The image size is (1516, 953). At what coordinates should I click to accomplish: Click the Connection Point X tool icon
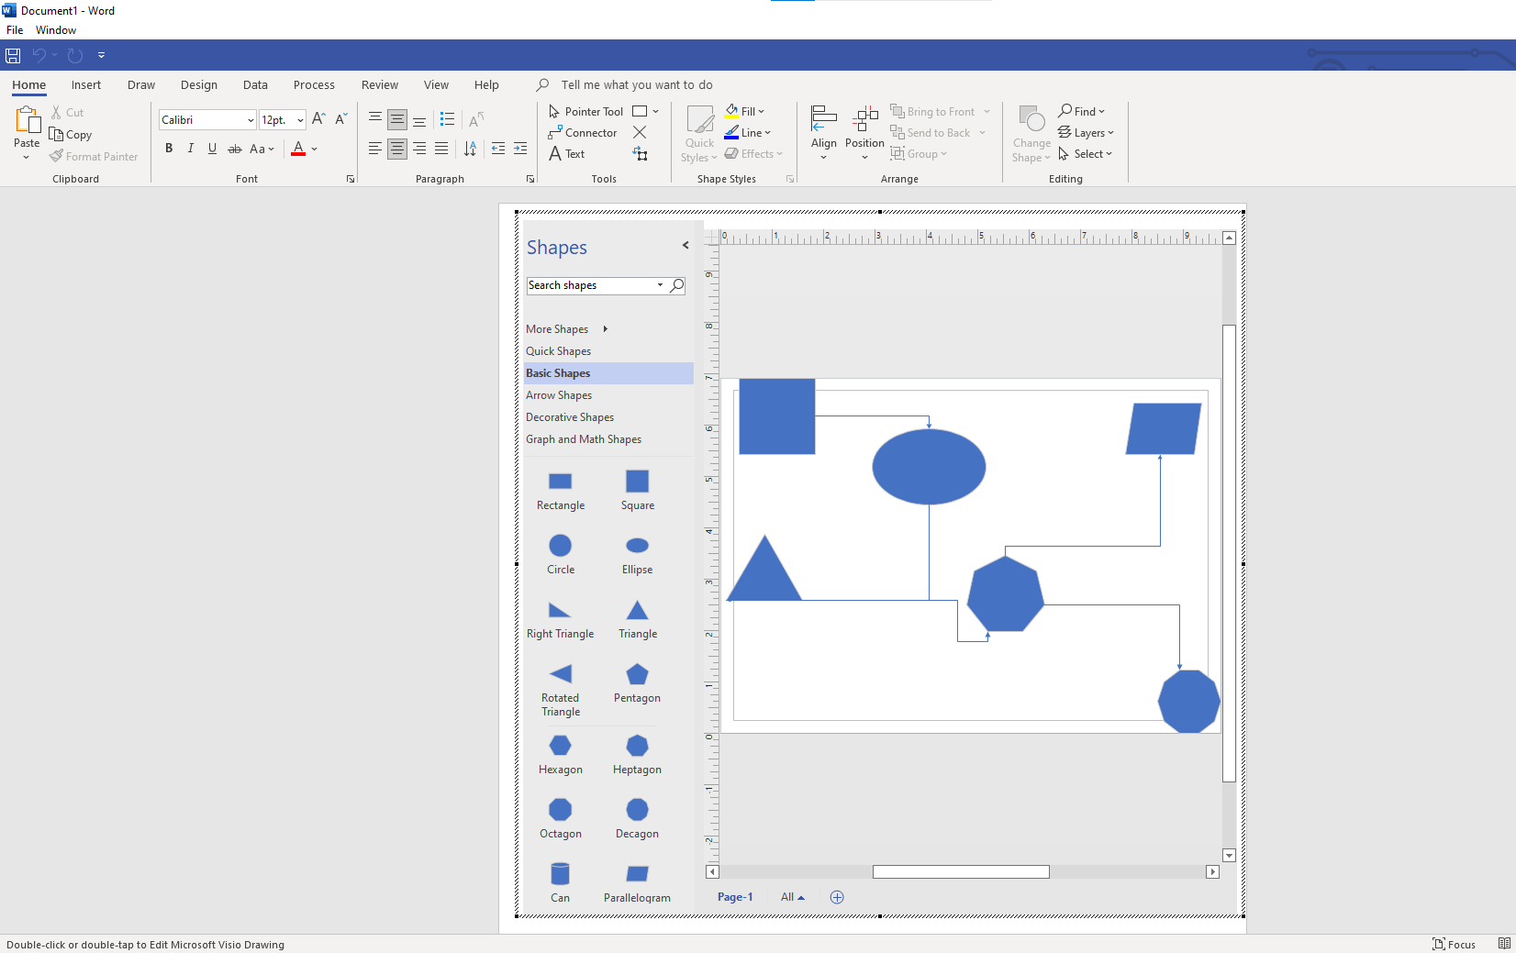(x=640, y=133)
